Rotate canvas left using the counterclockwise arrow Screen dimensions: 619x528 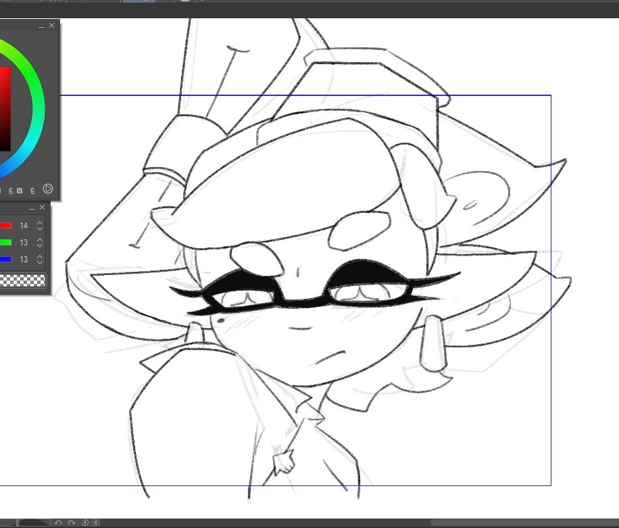tap(58, 523)
